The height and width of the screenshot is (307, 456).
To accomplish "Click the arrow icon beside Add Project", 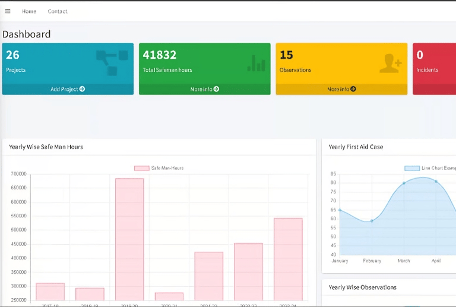I will (83, 89).
